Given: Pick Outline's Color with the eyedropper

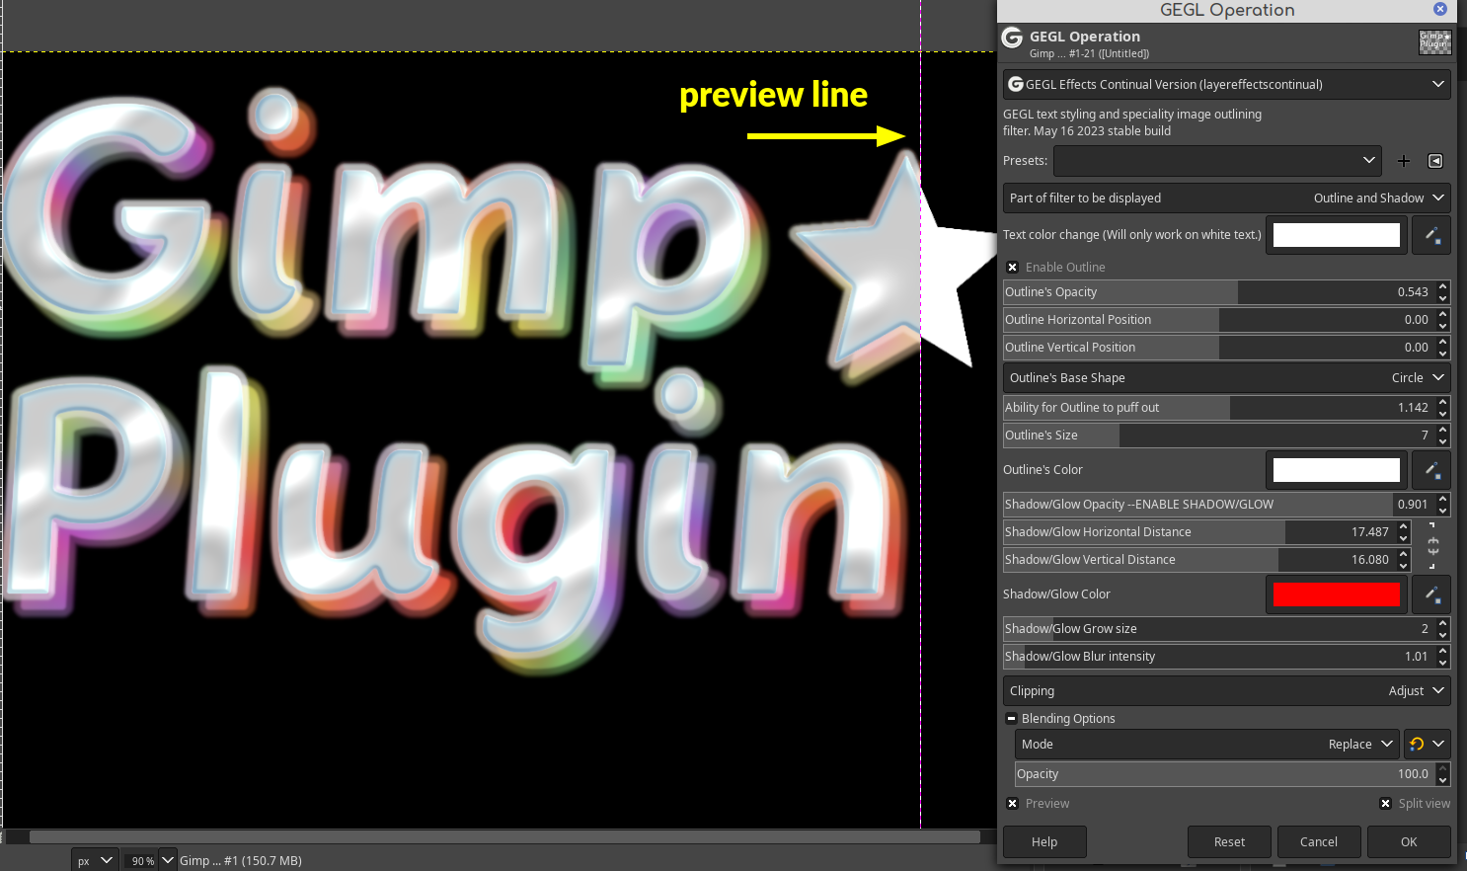Looking at the screenshot, I should click(1431, 470).
